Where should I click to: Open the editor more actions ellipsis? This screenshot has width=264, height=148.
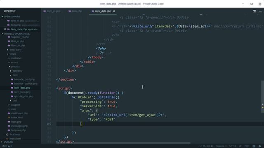(x=260, y=11)
